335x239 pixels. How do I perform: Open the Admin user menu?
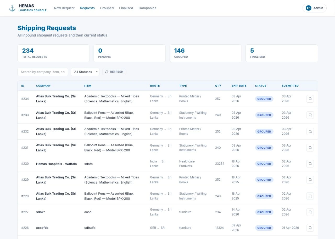(315, 8)
